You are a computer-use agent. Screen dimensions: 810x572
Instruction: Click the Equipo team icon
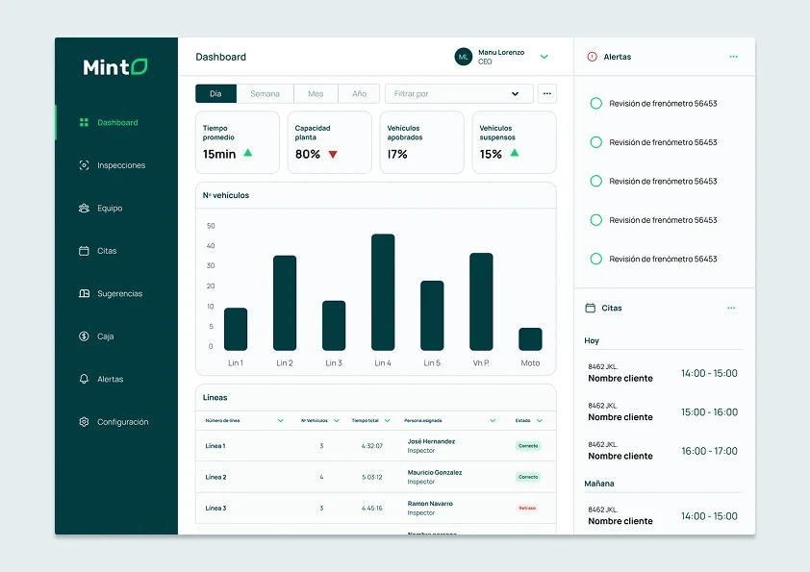click(84, 208)
